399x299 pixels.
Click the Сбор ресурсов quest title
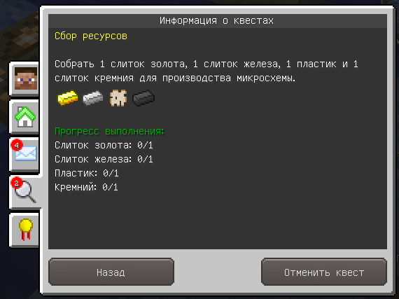point(91,36)
